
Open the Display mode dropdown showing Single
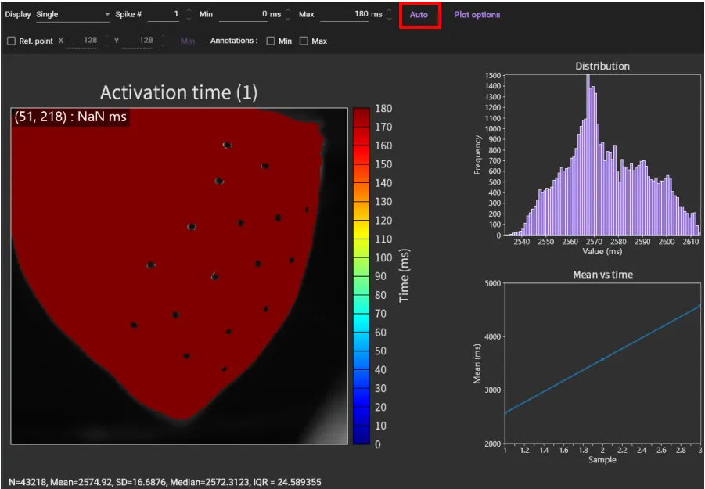[x=73, y=15]
